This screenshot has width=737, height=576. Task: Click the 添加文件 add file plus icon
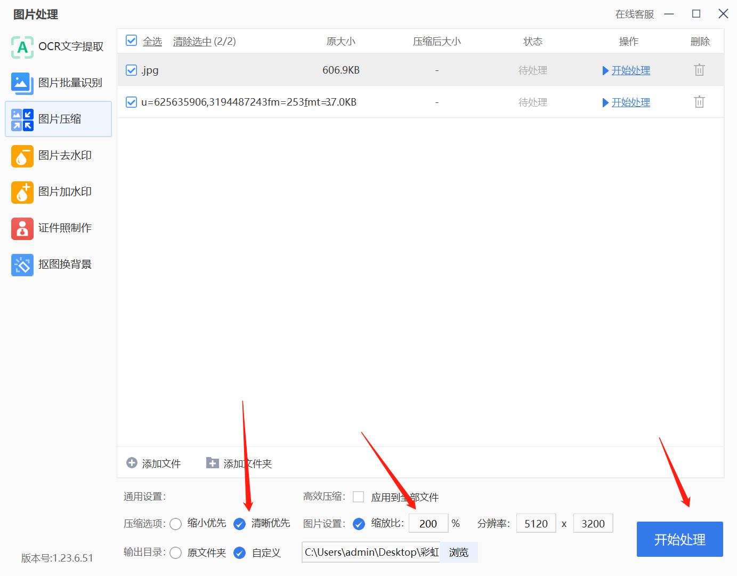pos(131,463)
